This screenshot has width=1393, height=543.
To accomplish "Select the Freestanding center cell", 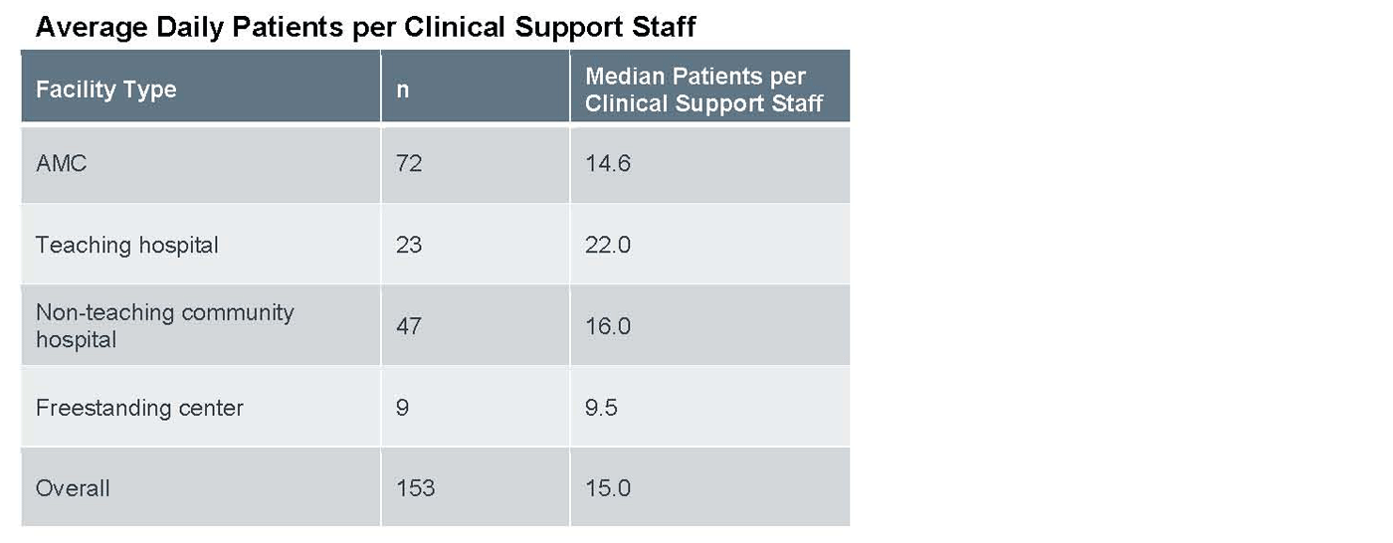I will tap(139, 408).
